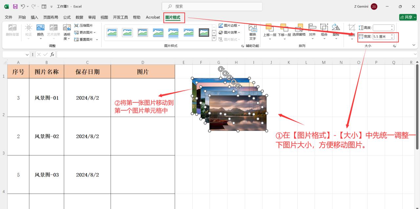The width and height of the screenshot is (420, 209).
Task: Click the 搜索 search box
Action: coord(212,7)
